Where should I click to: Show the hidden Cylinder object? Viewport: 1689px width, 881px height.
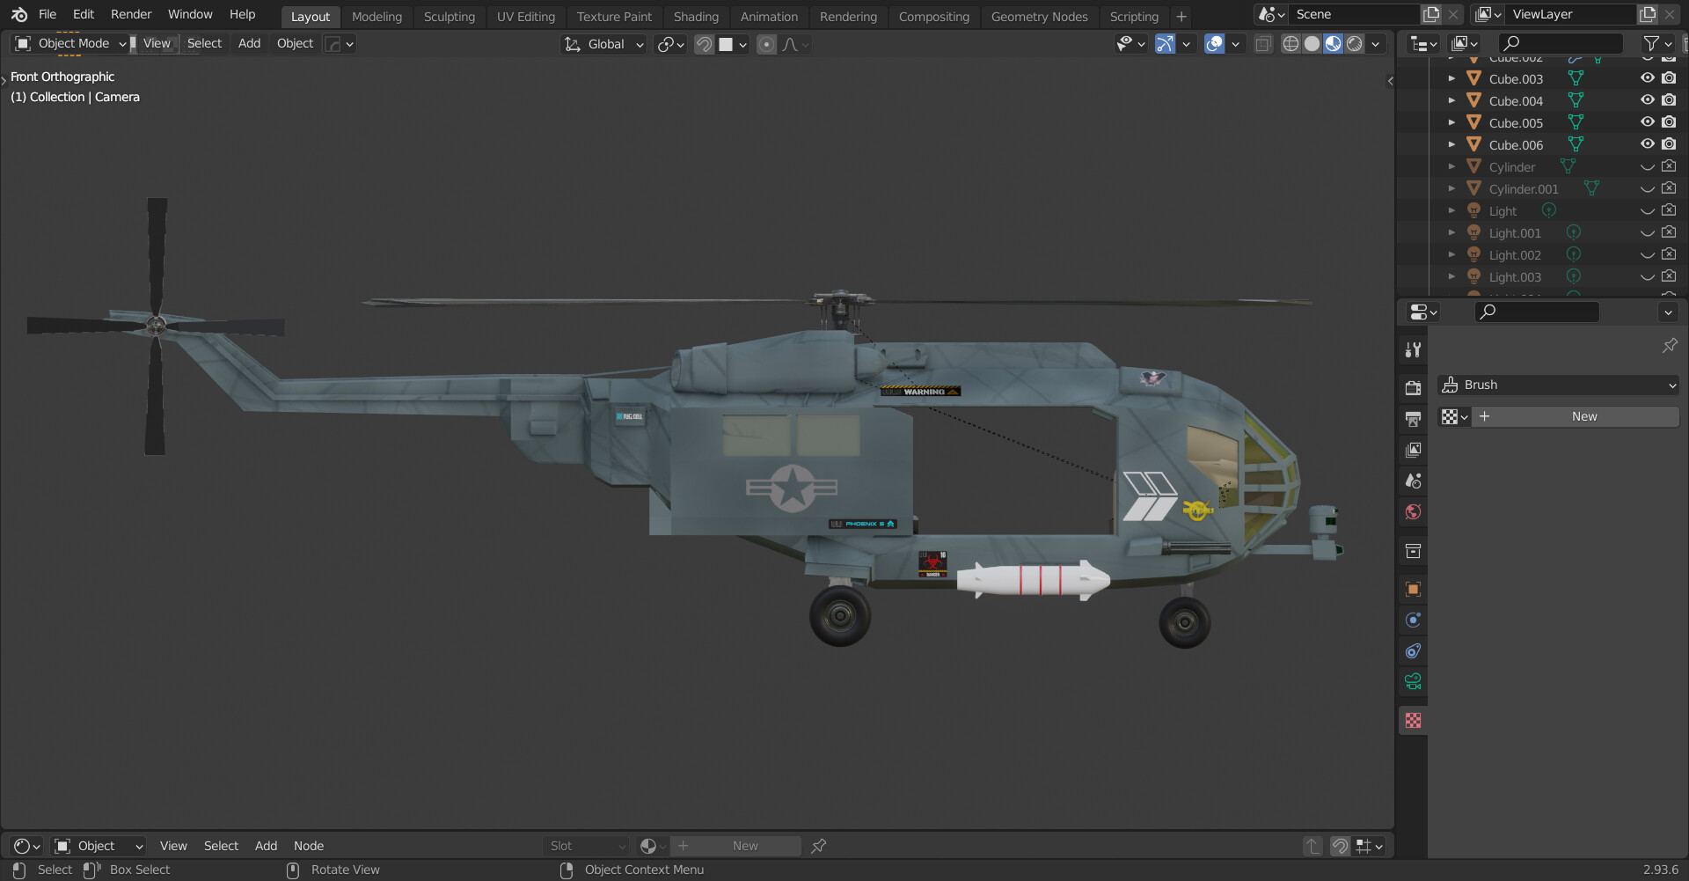click(1647, 166)
